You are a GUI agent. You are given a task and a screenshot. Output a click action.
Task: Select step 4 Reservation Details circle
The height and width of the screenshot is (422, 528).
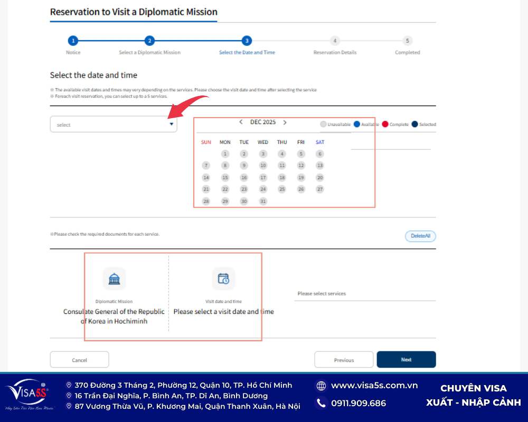pyautogui.click(x=335, y=40)
